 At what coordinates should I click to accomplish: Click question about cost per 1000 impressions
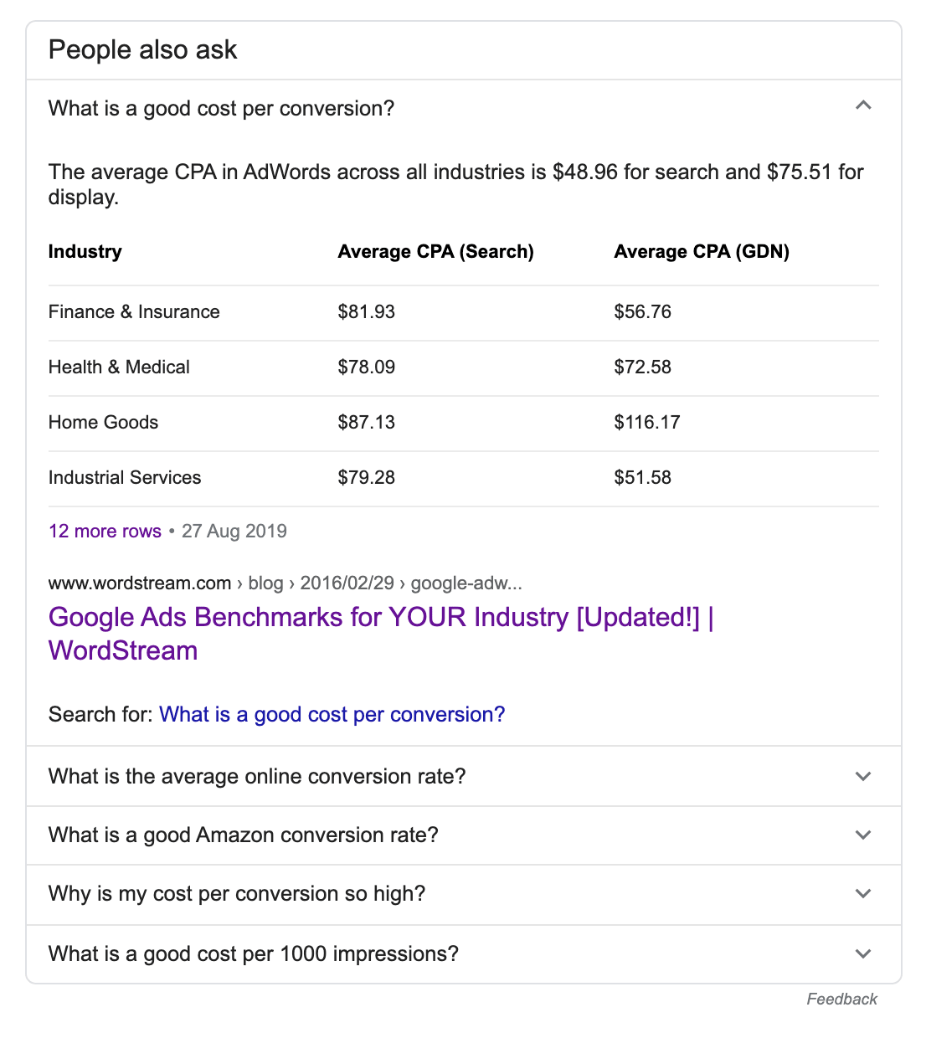pos(254,954)
